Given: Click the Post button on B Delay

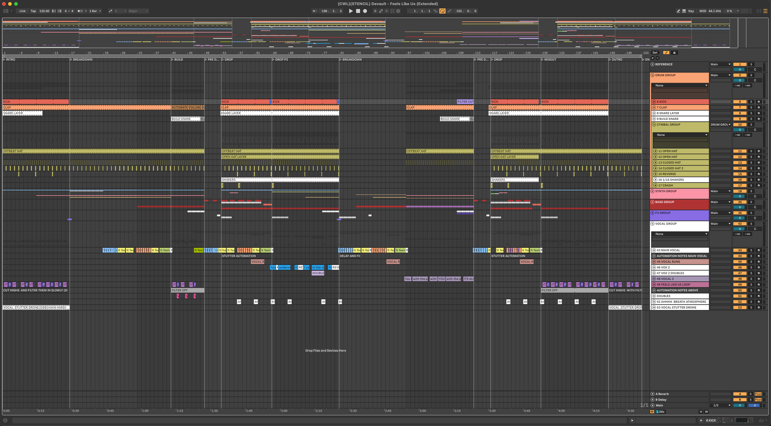Looking at the screenshot, I should pos(758,400).
